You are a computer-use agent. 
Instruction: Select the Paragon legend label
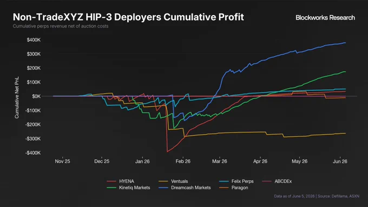[240, 188]
